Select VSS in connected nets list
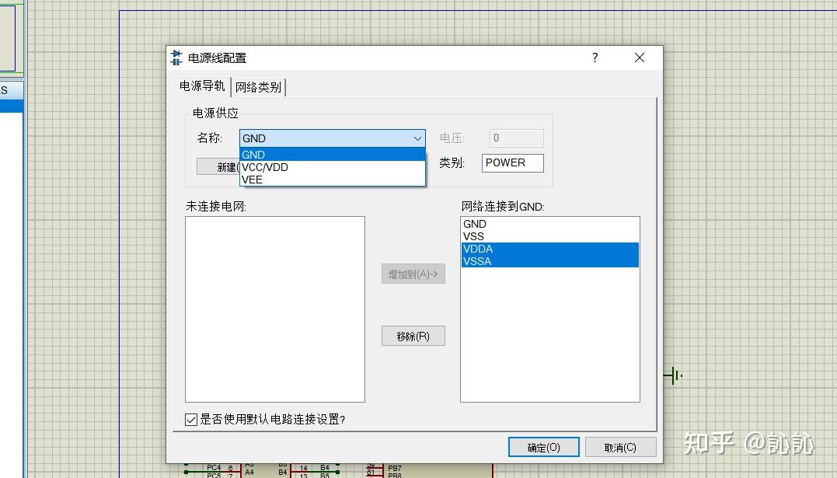Viewport: 837px width, 478px height. click(x=549, y=236)
